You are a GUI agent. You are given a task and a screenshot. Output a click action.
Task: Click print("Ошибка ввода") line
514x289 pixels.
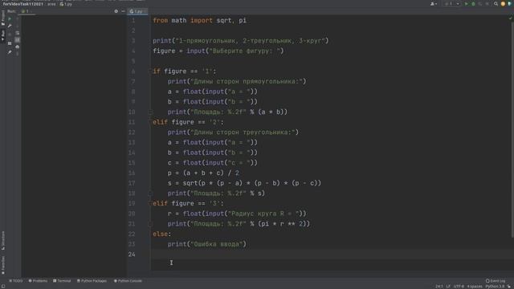coord(207,244)
